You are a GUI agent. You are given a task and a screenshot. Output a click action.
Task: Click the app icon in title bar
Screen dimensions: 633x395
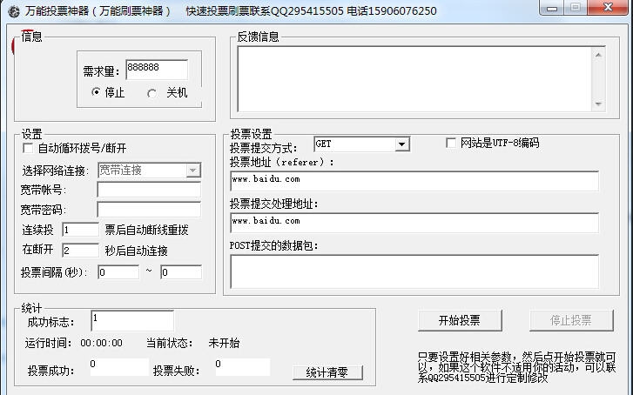tap(14, 11)
